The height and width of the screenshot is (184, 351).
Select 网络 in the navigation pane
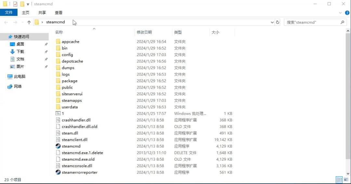[x=18, y=86]
